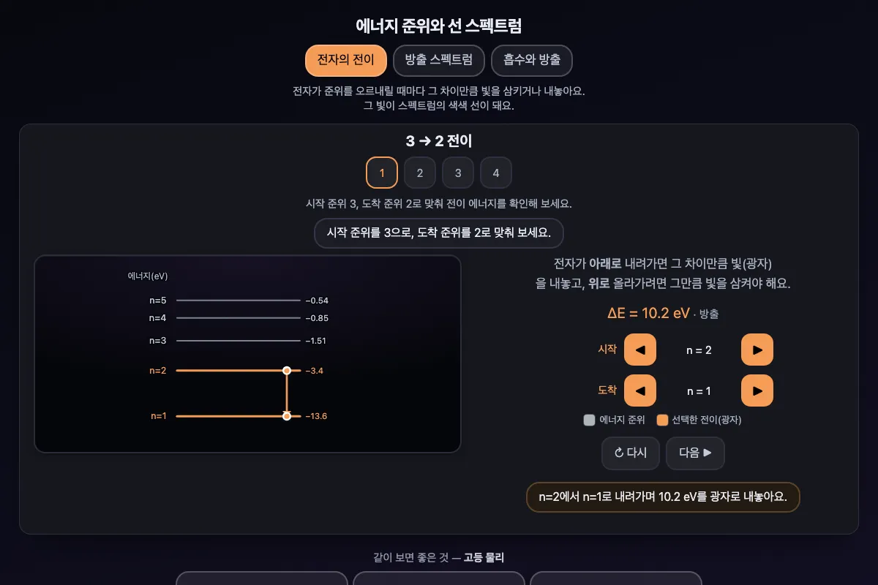Jump to step 2
This screenshot has width=878, height=585.
pyautogui.click(x=420, y=173)
